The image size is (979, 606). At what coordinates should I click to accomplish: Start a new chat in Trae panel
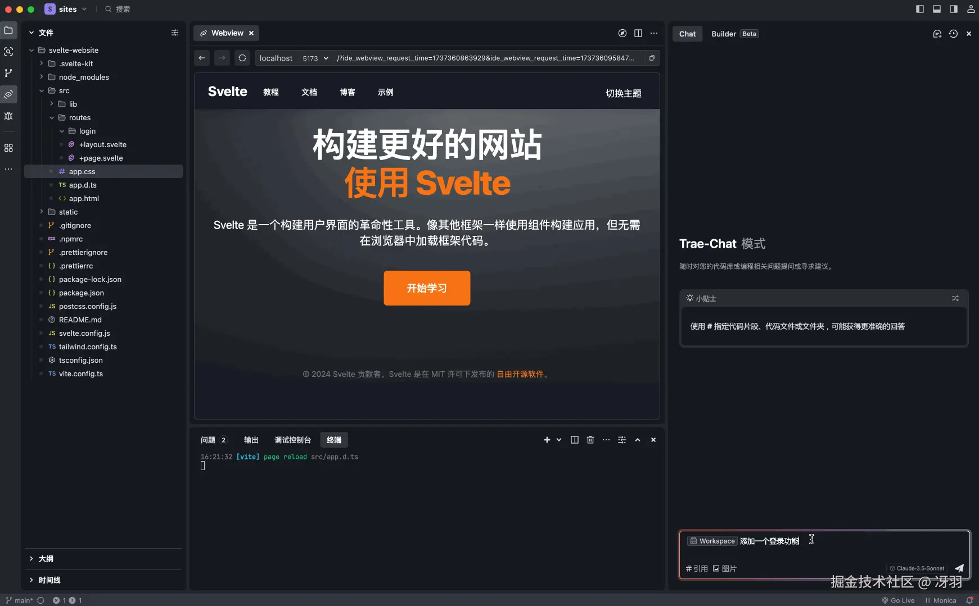point(937,34)
